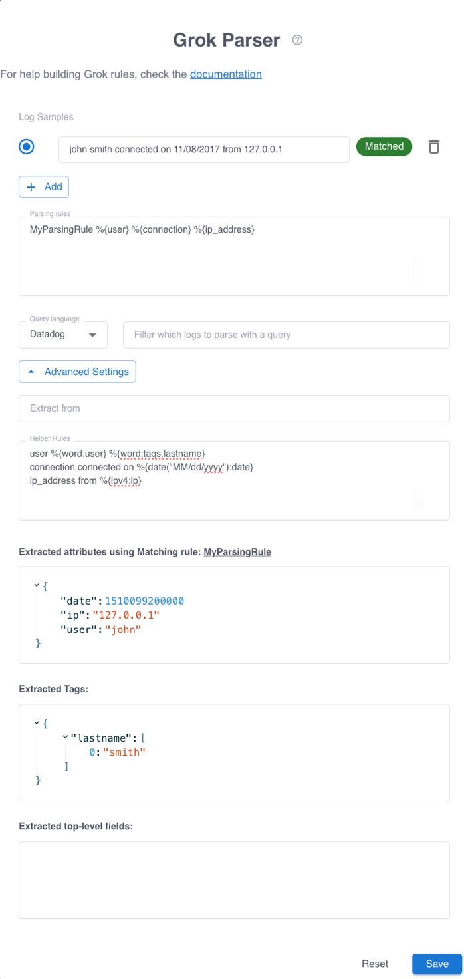Click inside the Helper Rules textarea
The width and height of the screenshot is (464, 979).
point(234,480)
